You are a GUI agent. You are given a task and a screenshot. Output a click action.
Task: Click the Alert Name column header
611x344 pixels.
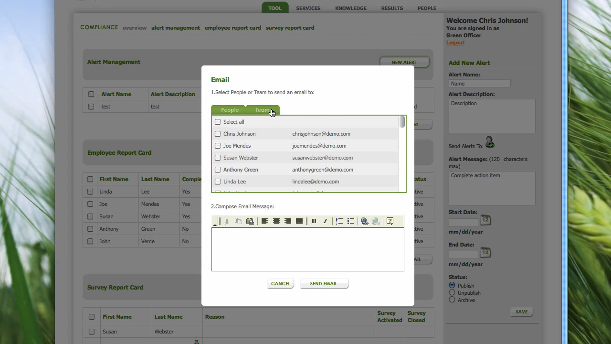(x=116, y=94)
